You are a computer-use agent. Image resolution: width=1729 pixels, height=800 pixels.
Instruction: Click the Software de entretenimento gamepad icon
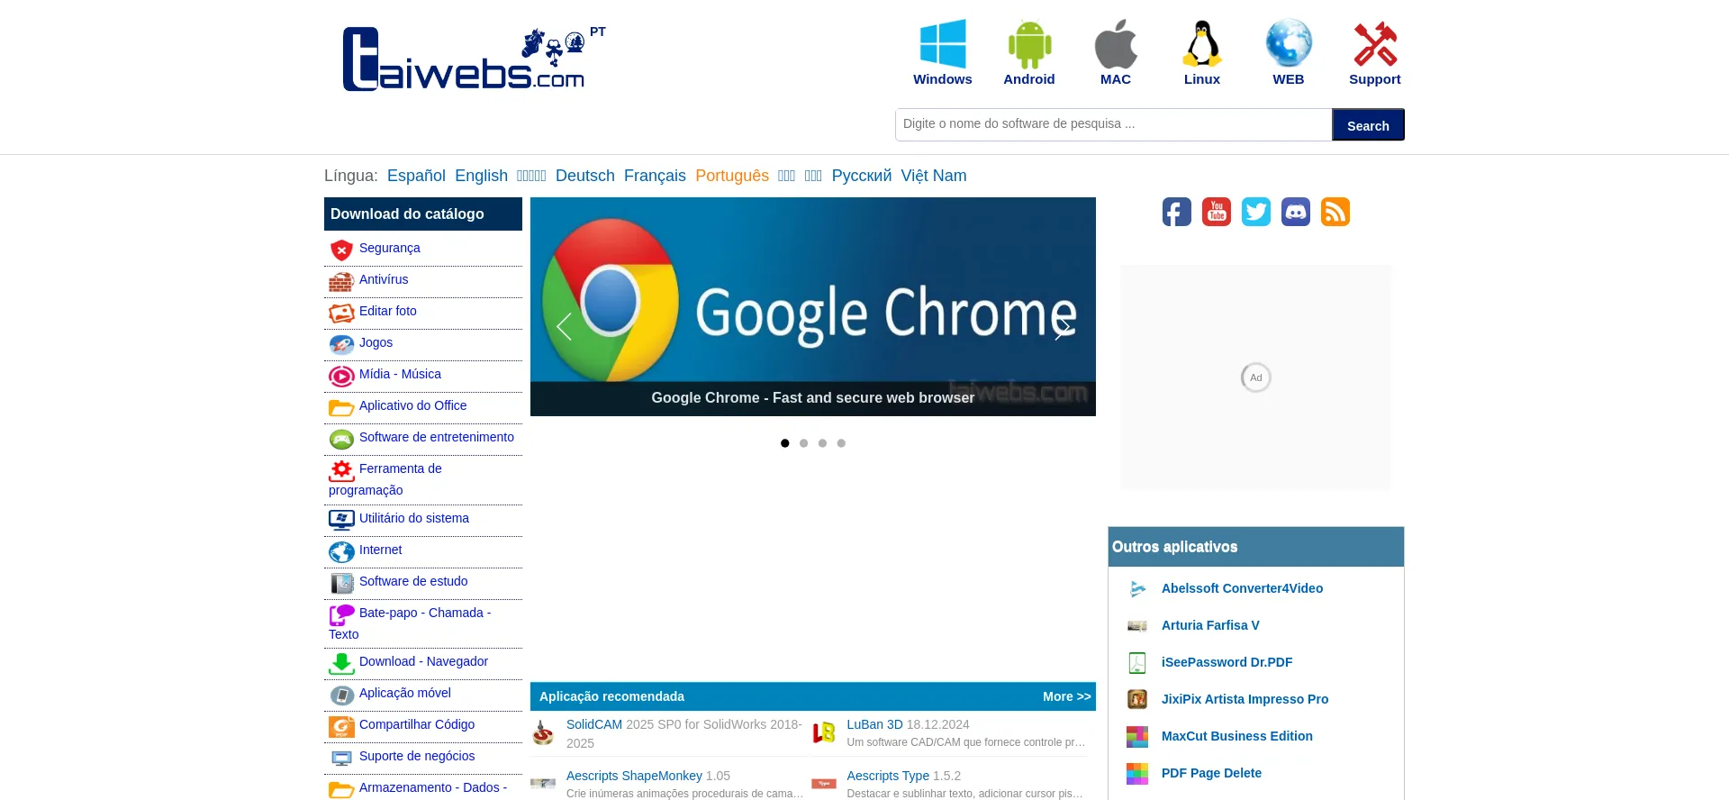click(x=341, y=440)
